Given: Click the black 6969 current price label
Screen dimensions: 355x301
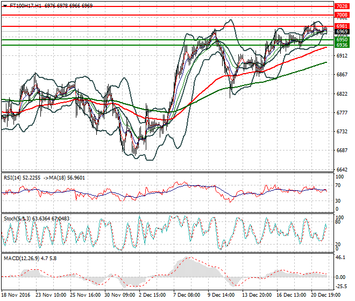Looking at the screenshot, I should (x=342, y=32).
